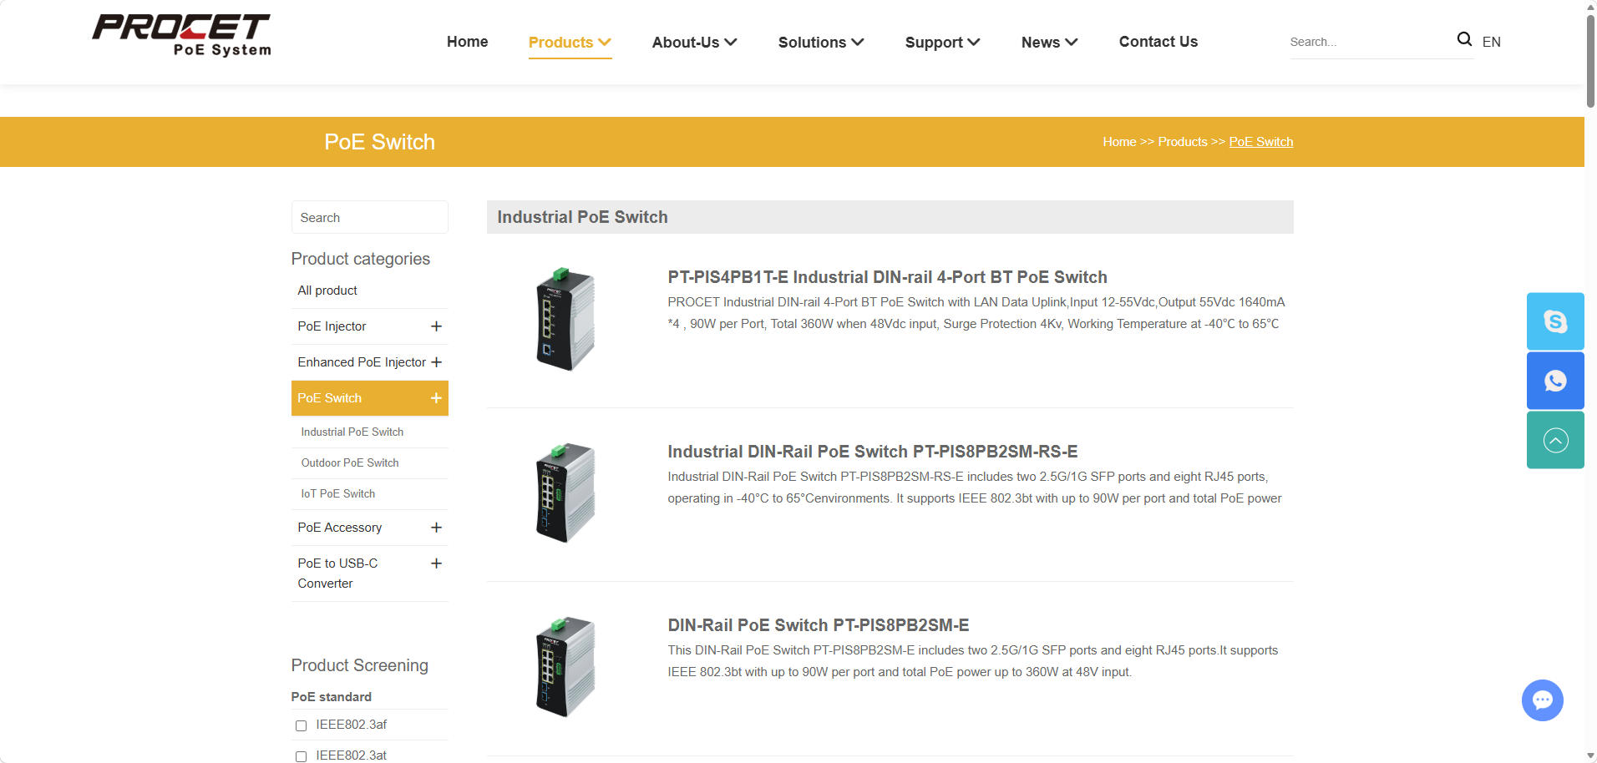This screenshot has height=763, width=1597.
Task: Click the PT-PIS8PB2SM-E product description text
Action: click(x=973, y=661)
